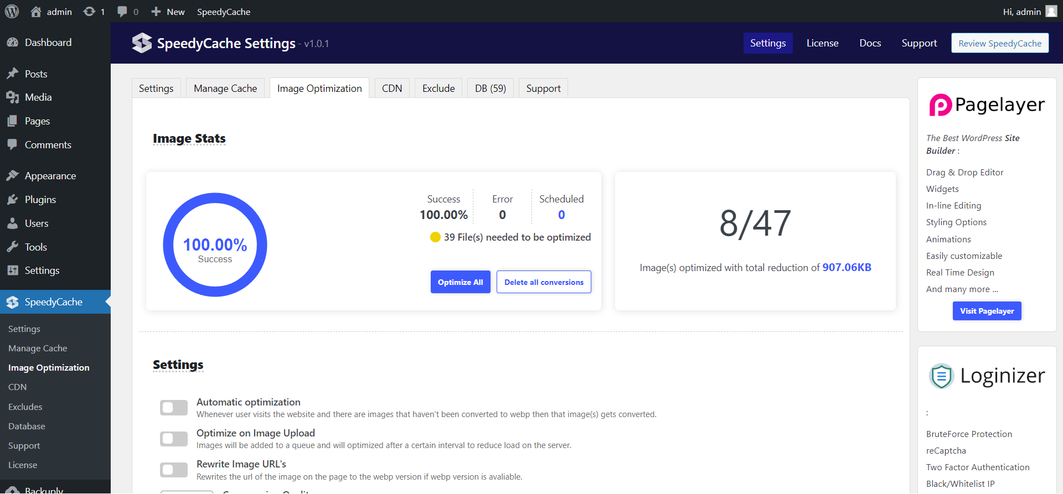Open the comments bubble icon in admin bar
The height and width of the screenshot is (494, 1063).
click(x=122, y=12)
